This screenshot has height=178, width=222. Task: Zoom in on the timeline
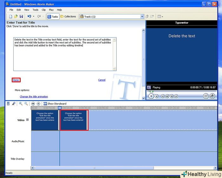(21, 104)
